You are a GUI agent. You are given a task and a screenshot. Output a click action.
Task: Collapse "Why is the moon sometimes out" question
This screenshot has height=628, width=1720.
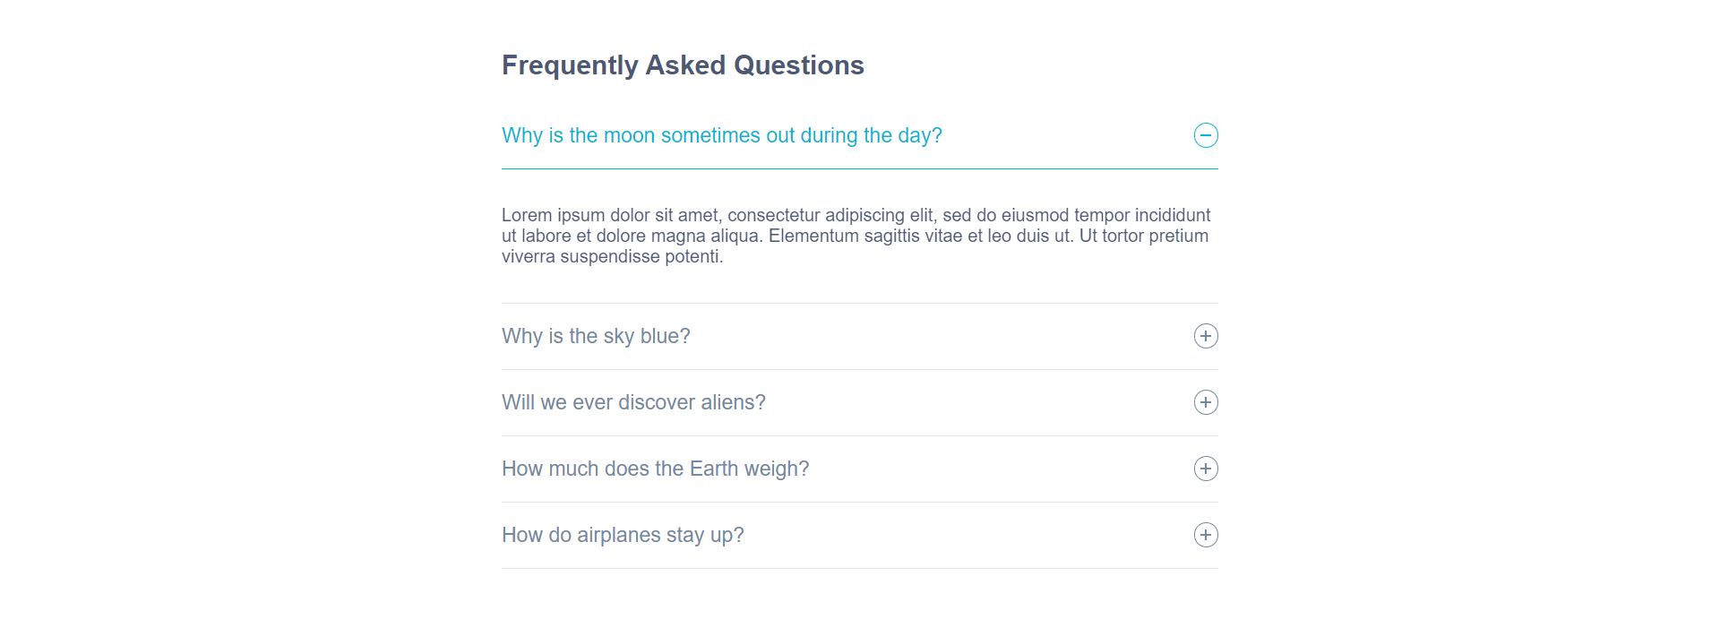(x=721, y=135)
